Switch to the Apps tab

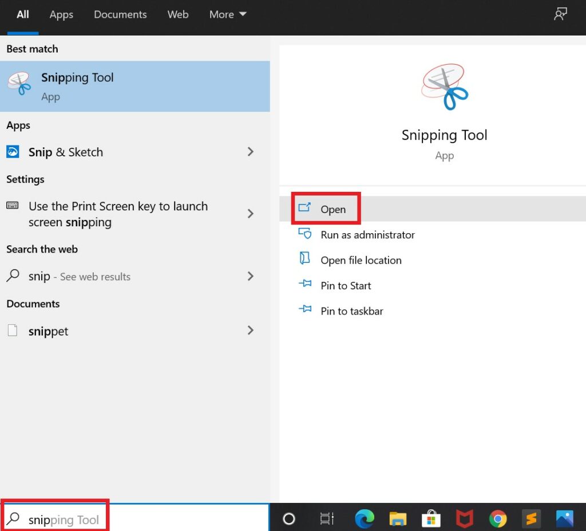[x=61, y=14]
